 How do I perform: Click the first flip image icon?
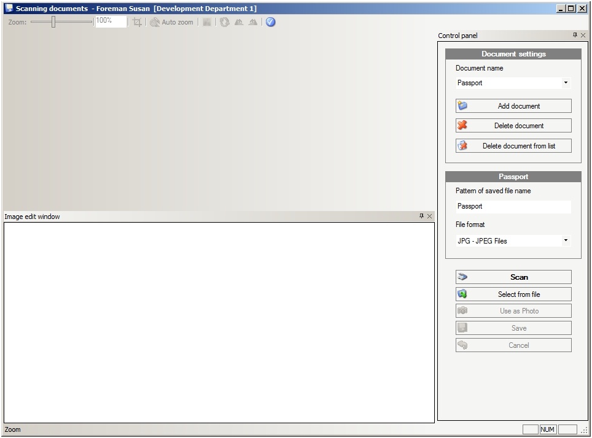pos(239,22)
